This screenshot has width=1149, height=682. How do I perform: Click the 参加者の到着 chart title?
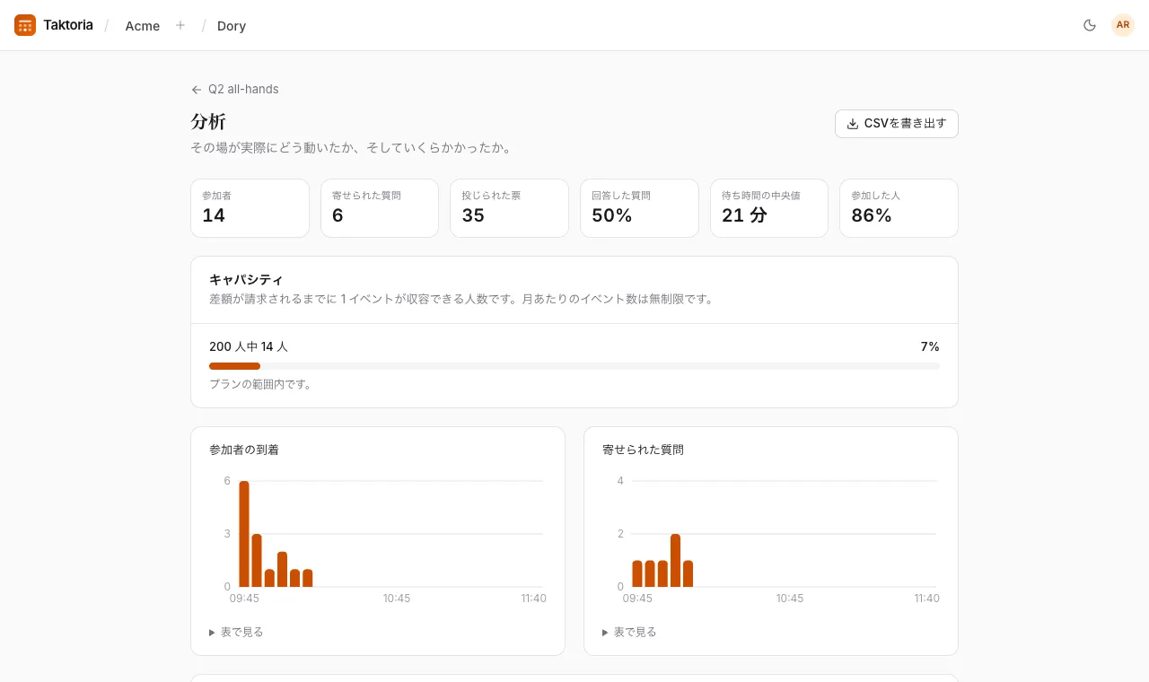click(244, 450)
